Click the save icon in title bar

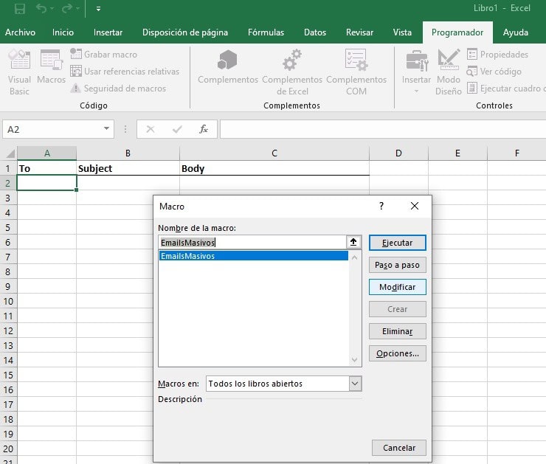point(20,9)
